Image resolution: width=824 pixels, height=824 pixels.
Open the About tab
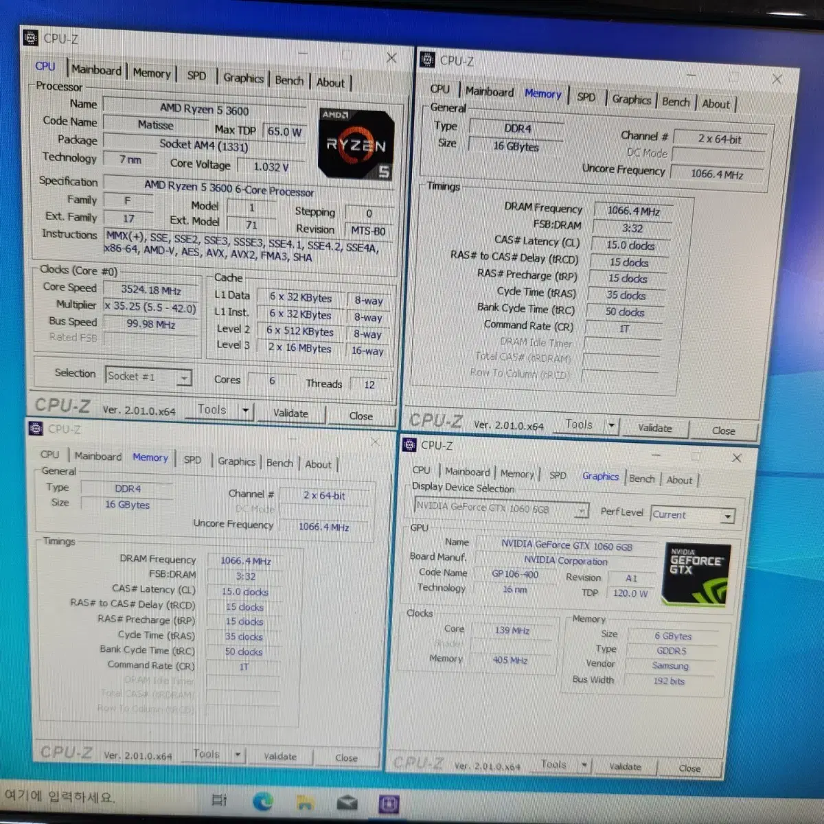click(x=331, y=82)
